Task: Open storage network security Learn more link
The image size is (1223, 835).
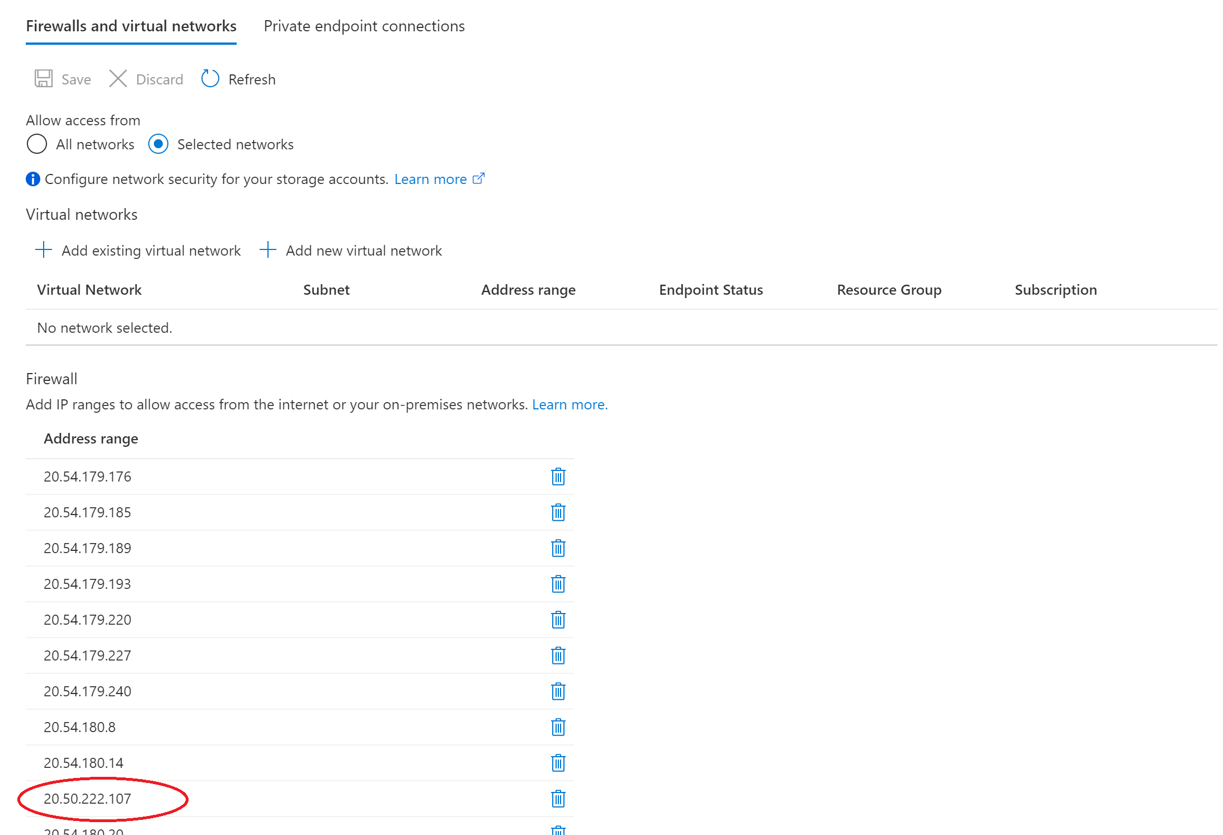Action: coord(431,179)
